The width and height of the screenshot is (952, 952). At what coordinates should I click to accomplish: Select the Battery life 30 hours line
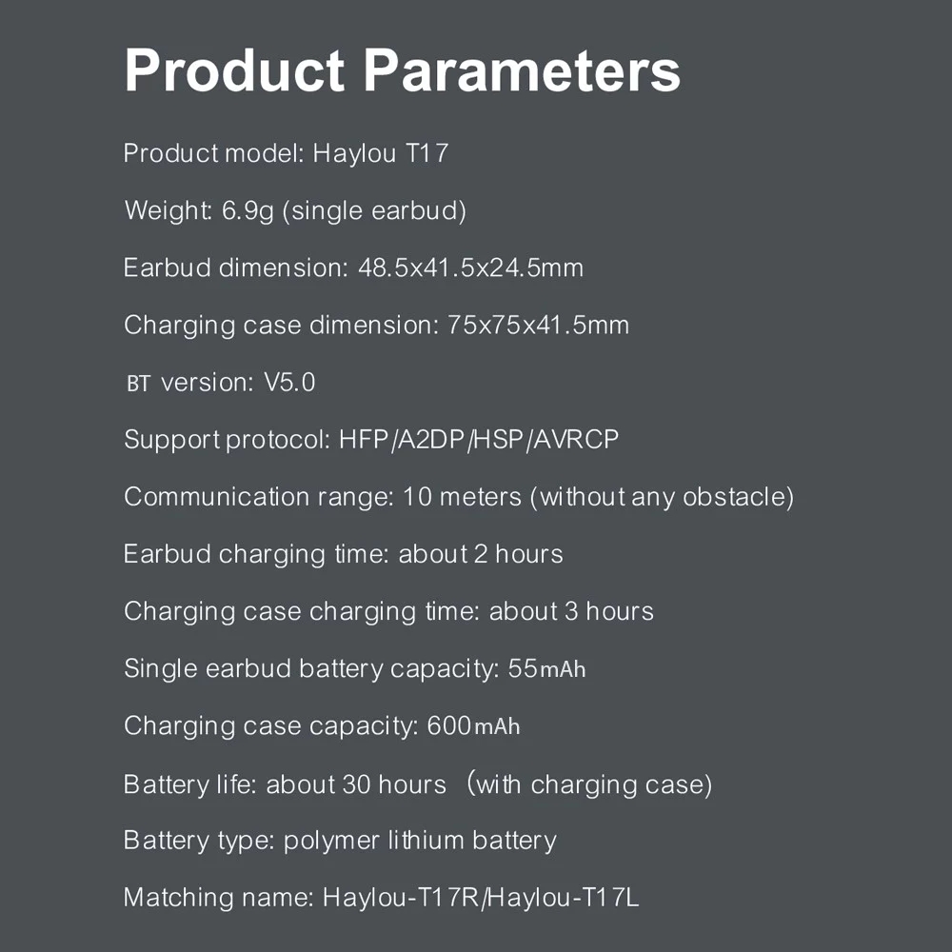tap(418, 783)
